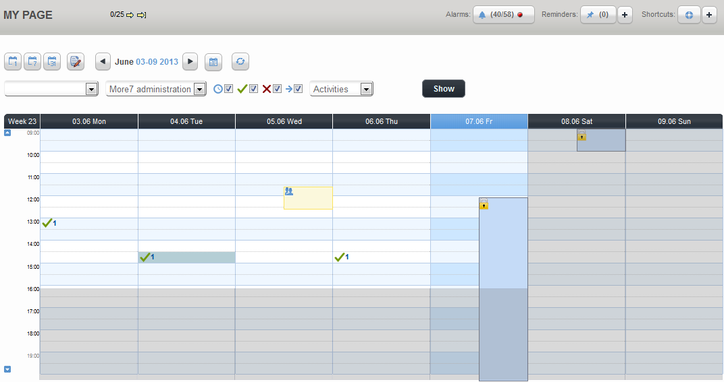Open completed activity on Thursday 14:30
Viewport: 724px width, 382px height.
tap(342, 257)
